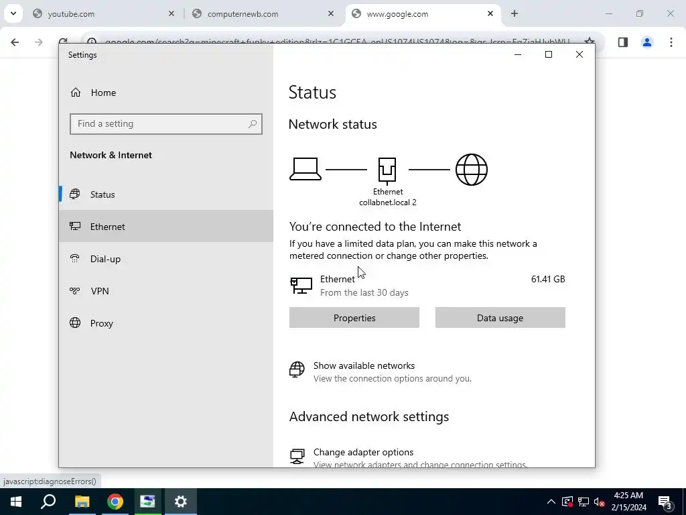
Task: Close the youtube.com tab
Action: pyautogui.click(x=171, y=13)
